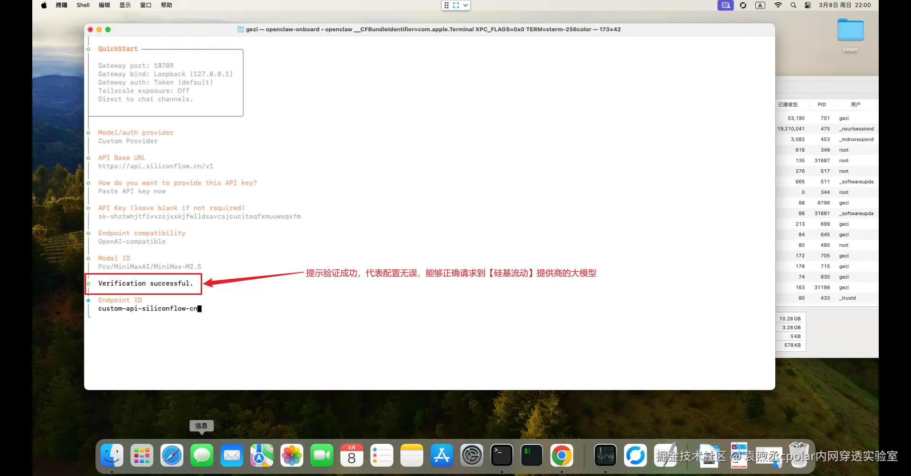Image resolution: width=911 pixels, height=476 pixels.
Task: Click the 578 KB value in Activity Monitor
Action: 792,345
